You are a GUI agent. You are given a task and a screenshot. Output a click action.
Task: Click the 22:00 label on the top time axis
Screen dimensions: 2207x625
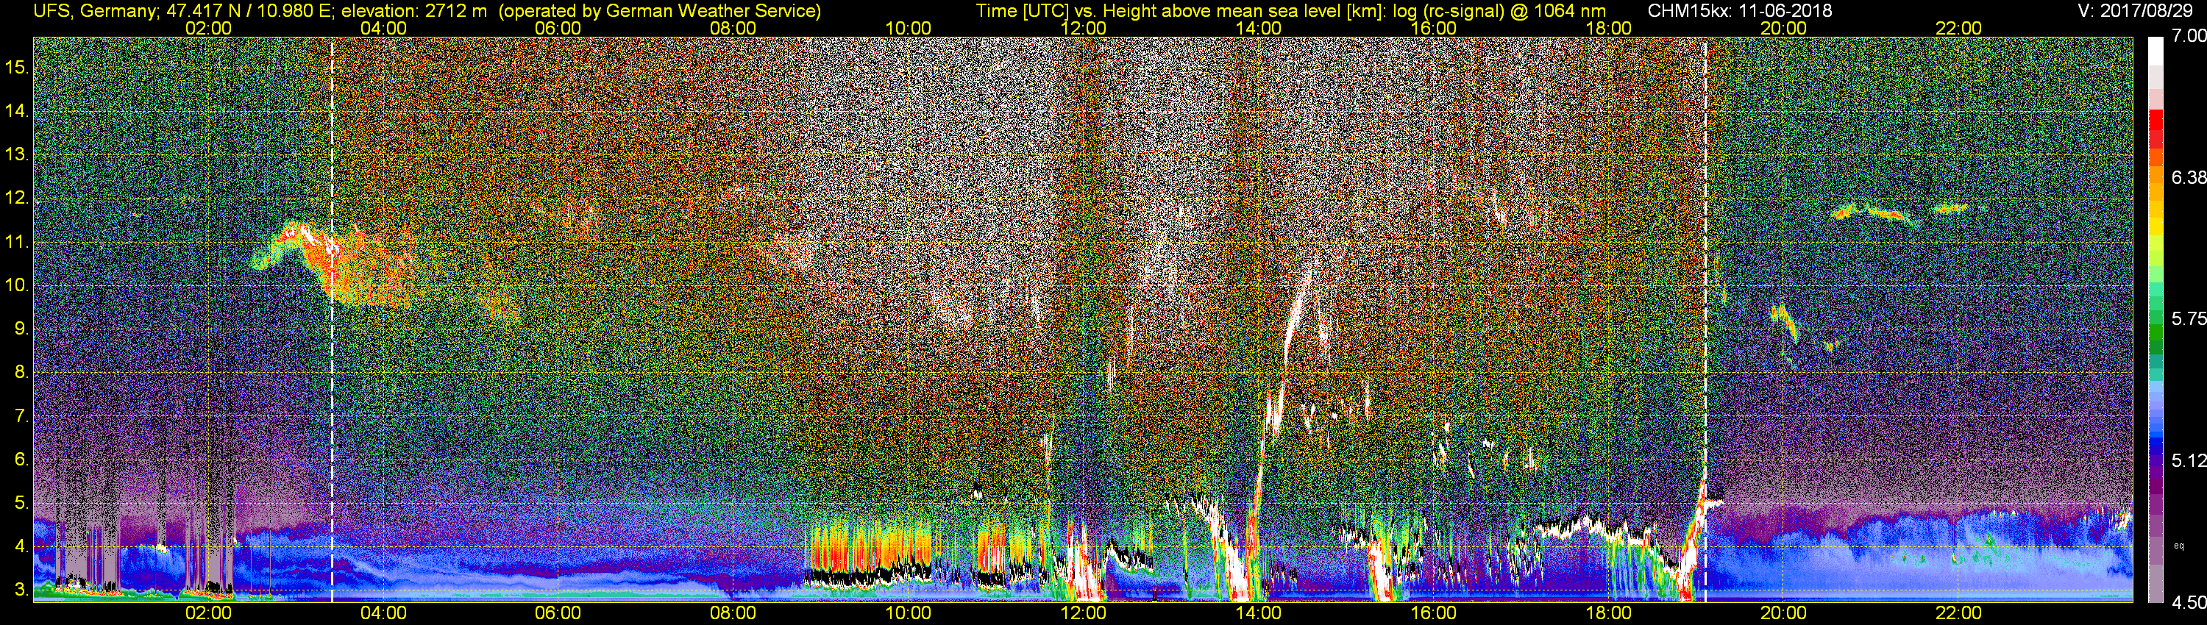(x=1958, y=28)
